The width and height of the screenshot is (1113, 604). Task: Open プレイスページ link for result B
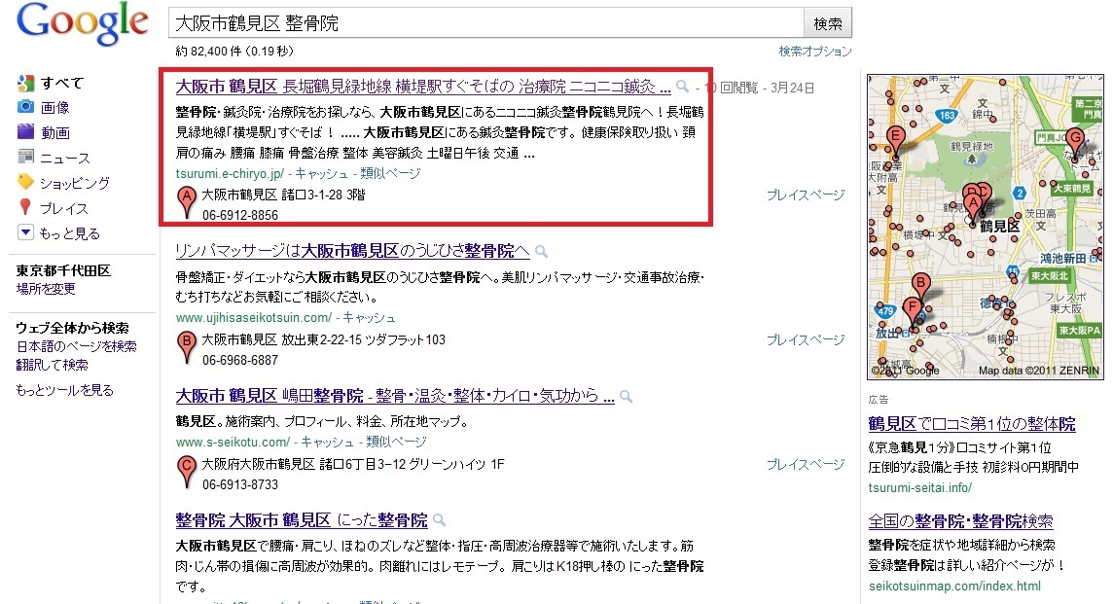(x=806, y=340)
